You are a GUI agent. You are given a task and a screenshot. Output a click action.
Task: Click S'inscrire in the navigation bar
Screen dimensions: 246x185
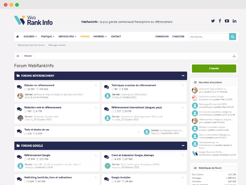(178, 36)
